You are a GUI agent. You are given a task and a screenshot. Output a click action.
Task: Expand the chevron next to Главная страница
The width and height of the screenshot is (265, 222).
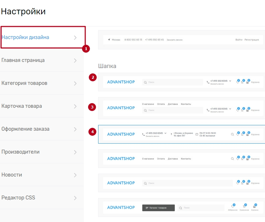(x=75, y=61)
